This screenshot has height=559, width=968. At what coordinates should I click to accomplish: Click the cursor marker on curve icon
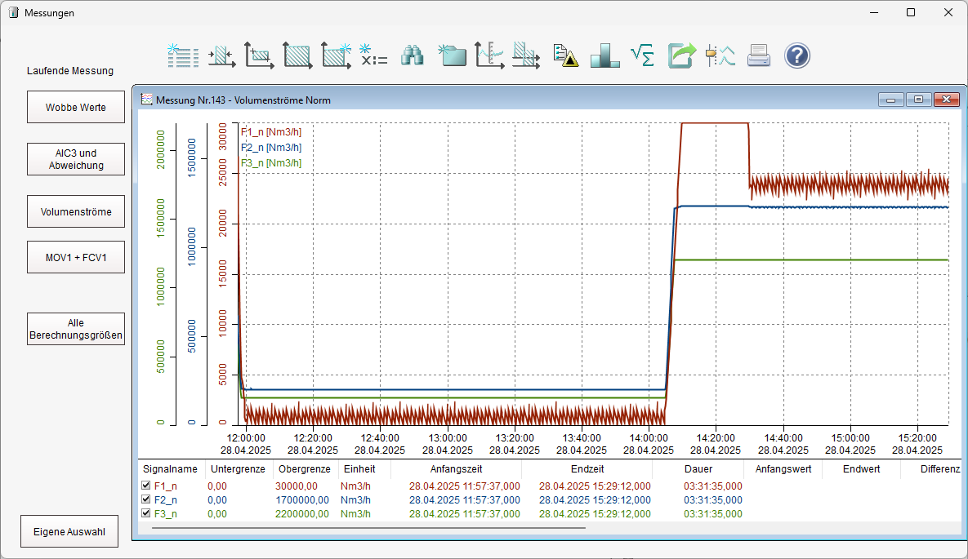720,55
